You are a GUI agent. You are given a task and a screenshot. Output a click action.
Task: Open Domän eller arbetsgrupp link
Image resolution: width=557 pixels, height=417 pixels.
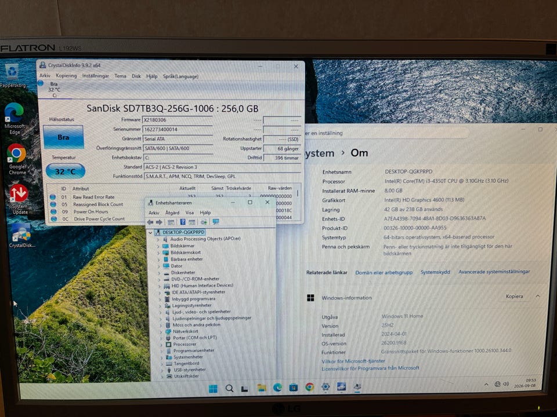[x=384, y=273]
